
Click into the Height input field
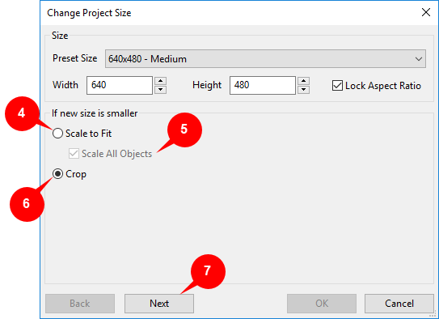(263, 85)
